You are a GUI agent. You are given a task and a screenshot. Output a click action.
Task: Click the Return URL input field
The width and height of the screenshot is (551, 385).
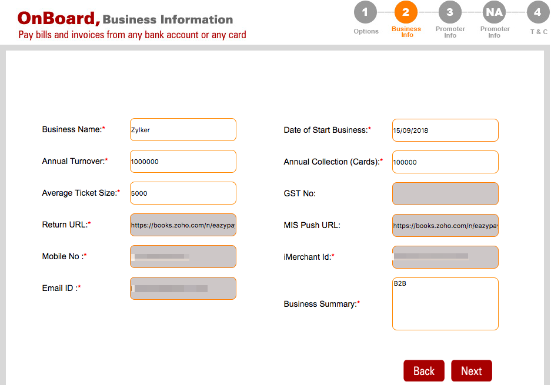click(x=182, y=225)
